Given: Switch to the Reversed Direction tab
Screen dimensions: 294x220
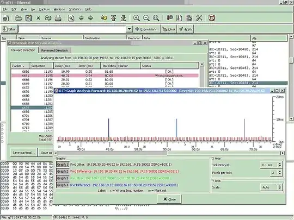Looking at the screenshot, I should [54, 51].
